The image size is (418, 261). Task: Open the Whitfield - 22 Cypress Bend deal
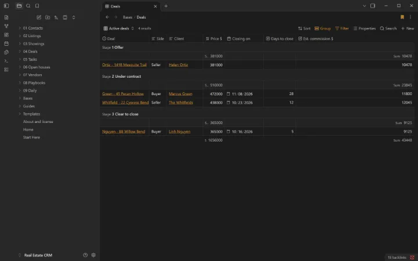[x=125, y=103]
